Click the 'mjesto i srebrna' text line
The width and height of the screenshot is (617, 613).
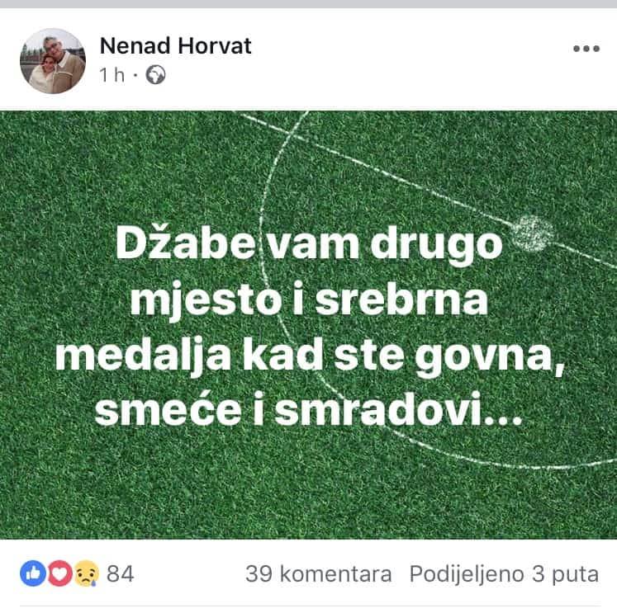(309, 300)
